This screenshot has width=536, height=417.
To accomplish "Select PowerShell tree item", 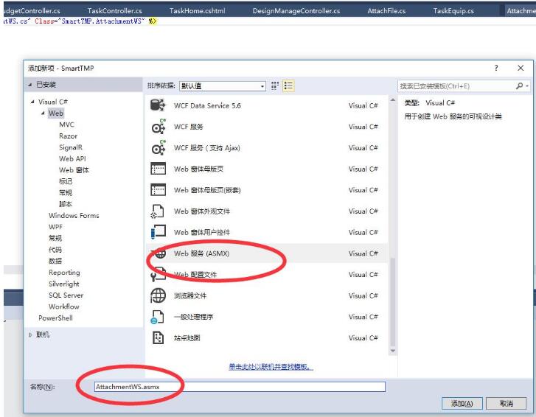I will click(x=56, y=318).
